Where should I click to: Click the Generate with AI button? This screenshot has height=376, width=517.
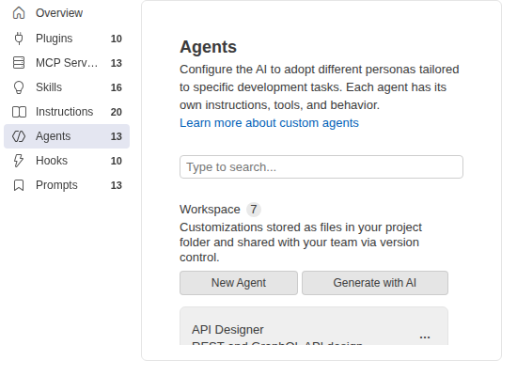coord(375,283)
